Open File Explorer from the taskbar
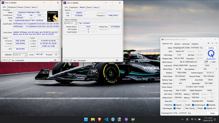This screenshot has width=219, height=123. [93, 119]
